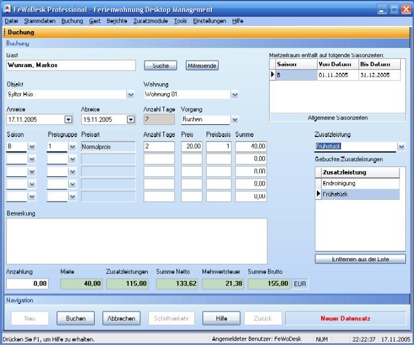
Task: Click the Zusatzleistungen total 115,00 field
Action: pyautogui.click(x=128, y=284)
